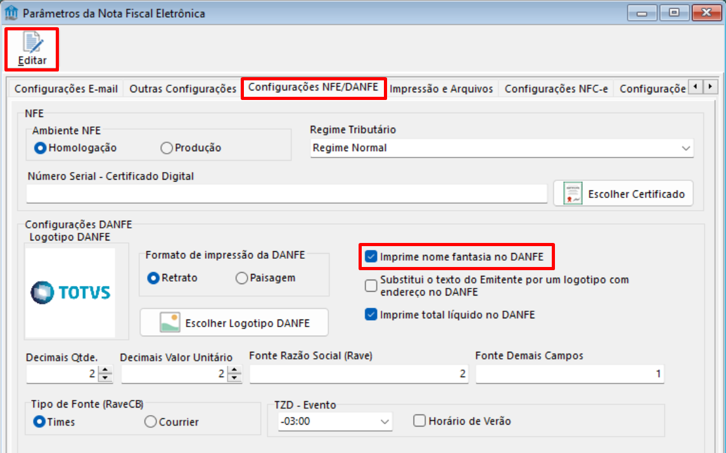Select the Produção environment radio
The image size is (726, 453).
click(167, 148)
